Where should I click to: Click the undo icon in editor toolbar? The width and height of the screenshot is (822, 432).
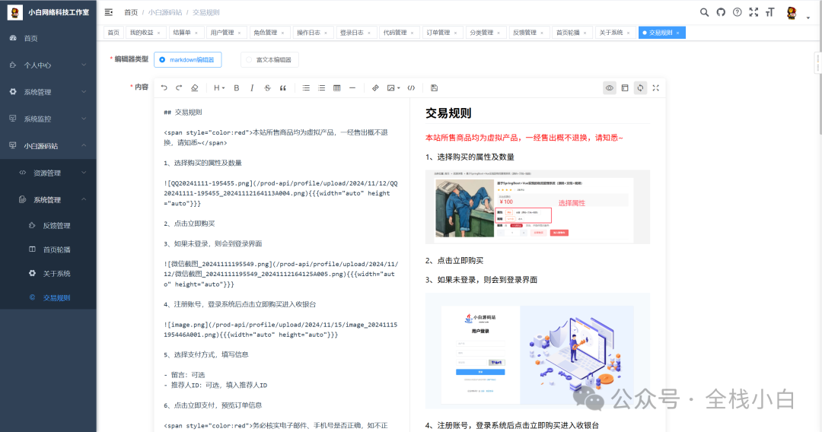pyautogui.click(x=164, y=88)
